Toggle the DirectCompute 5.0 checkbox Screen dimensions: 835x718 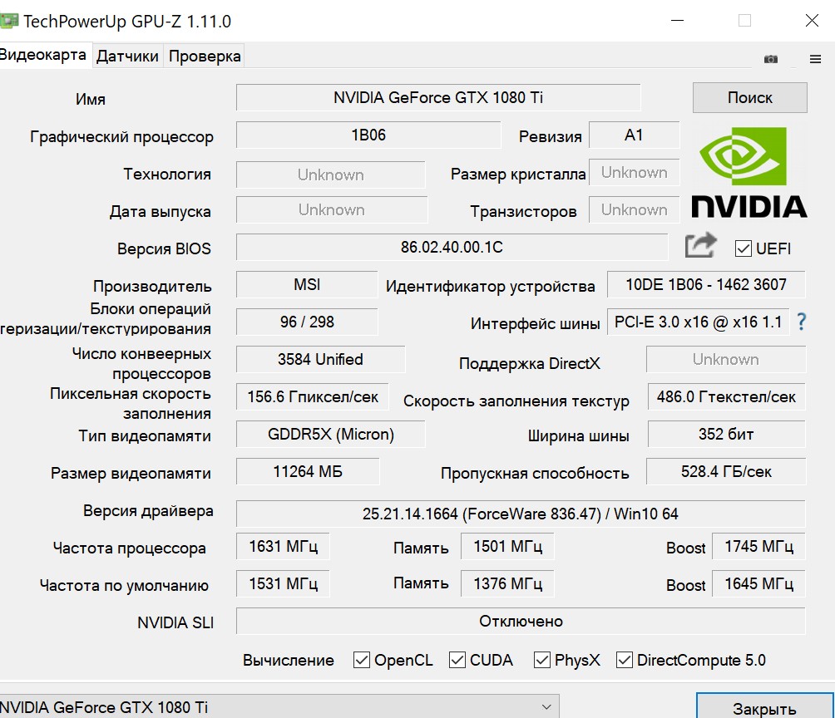tap(625, 660)
